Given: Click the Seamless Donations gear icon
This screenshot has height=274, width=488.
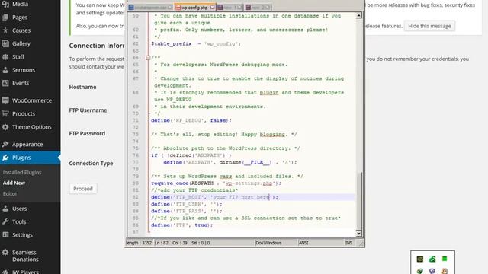Looking at the screenshot, I should [5, 252].
